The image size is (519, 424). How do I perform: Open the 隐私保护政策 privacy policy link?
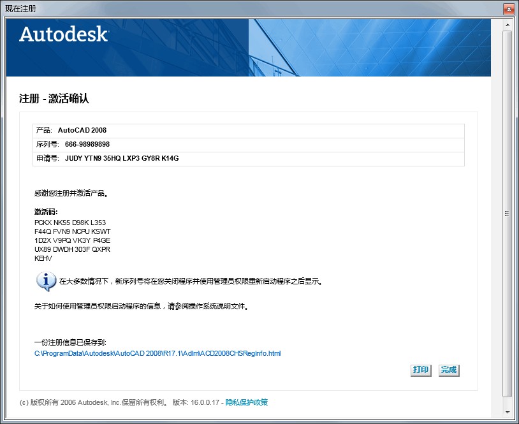pyautogui.click(x=247, y=402)
